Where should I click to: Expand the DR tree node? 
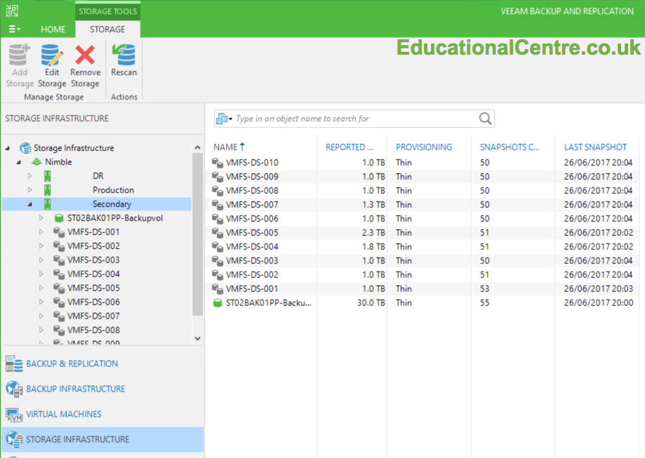[30, 175]
